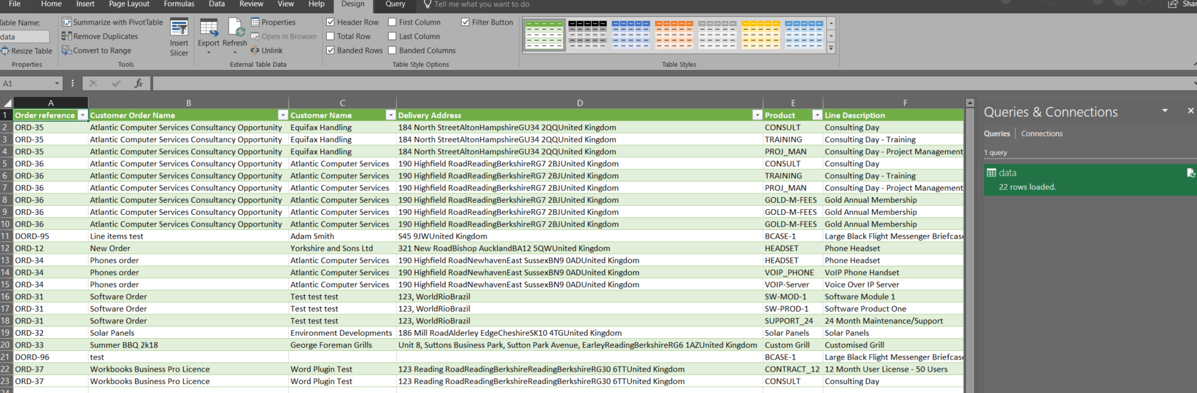1197x393 pixels.
Task: Switch to the Query ribbon tab
Action: coord(395,4)
